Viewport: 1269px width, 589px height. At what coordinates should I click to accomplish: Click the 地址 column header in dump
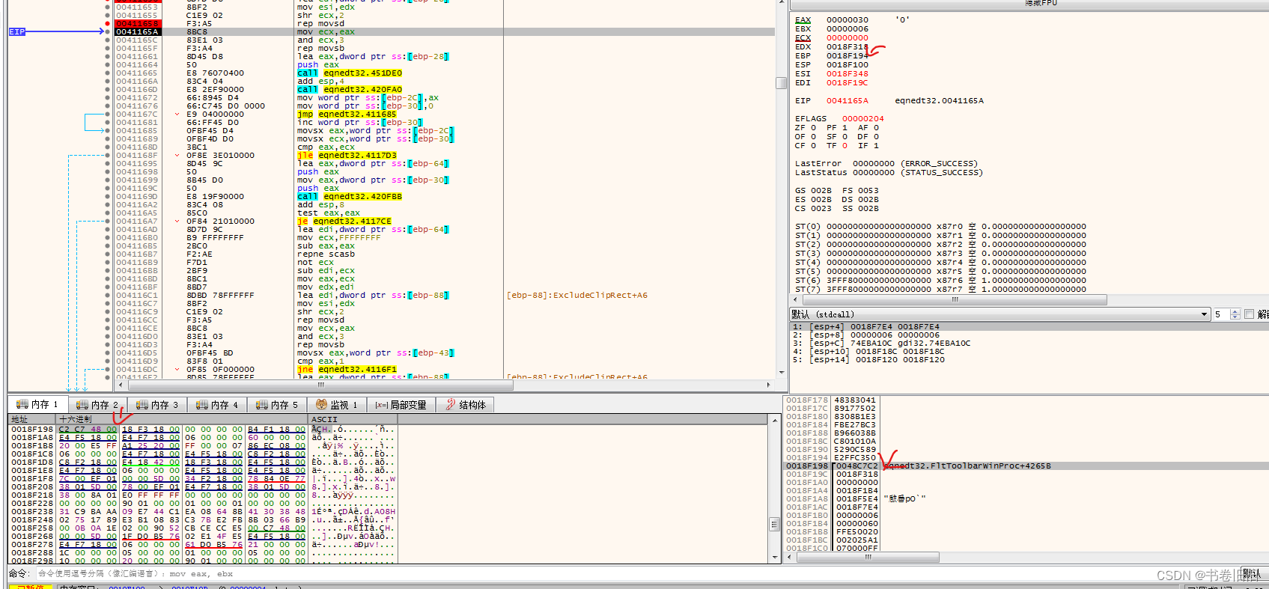click(32, 419)
